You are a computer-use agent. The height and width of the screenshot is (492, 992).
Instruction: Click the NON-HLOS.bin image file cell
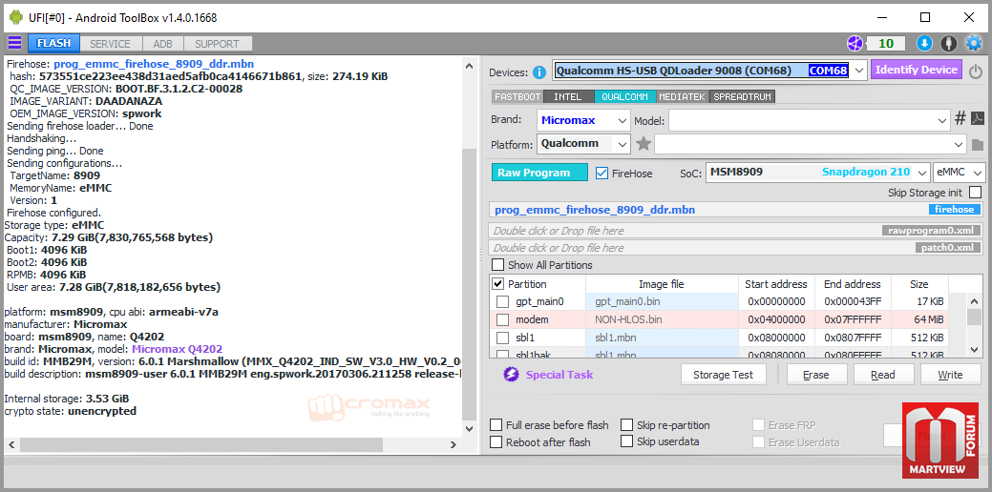[x=662, y=319]
